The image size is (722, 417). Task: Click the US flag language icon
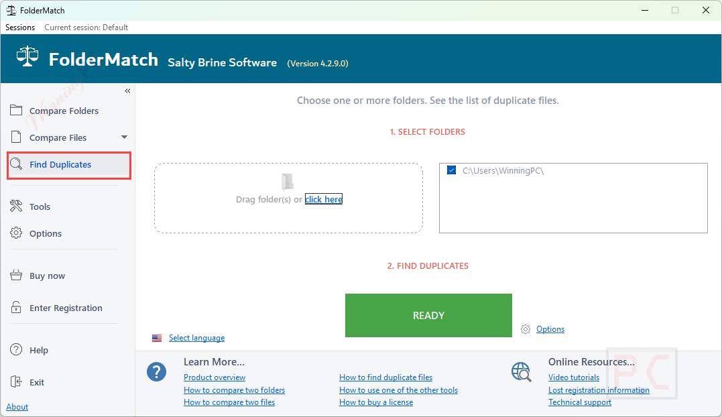pyautogui.click(x=157, y=339)
